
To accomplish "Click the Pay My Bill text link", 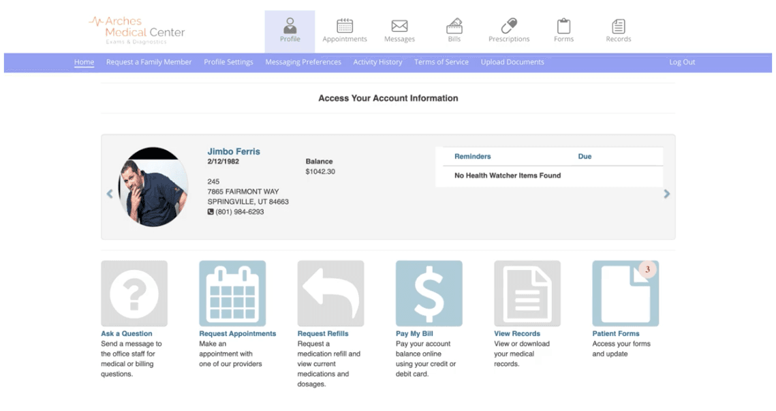I will point(414,334).
